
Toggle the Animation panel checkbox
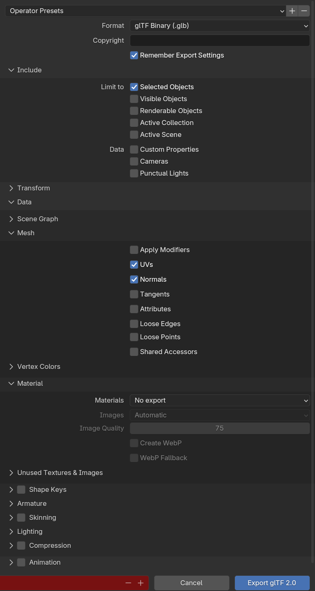point(21,562)
